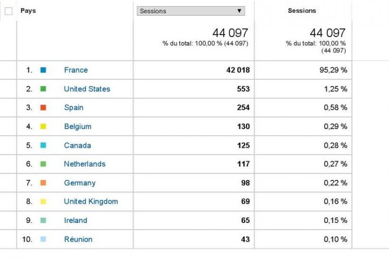Tick the select-all checkbox beside Pays

(8, 11)
